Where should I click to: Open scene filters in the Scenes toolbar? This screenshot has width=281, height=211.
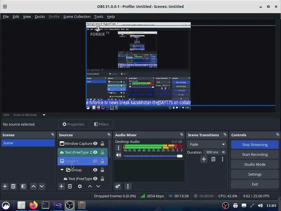(23, 186)
